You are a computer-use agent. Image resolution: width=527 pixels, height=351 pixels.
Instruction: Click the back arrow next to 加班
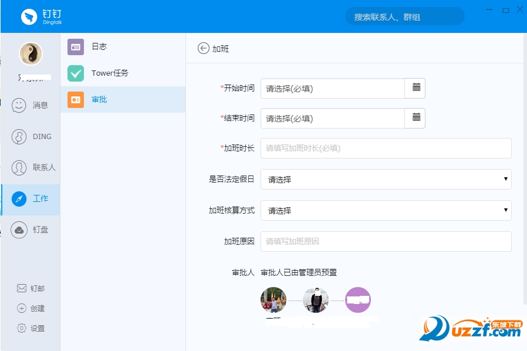(203, 48)
